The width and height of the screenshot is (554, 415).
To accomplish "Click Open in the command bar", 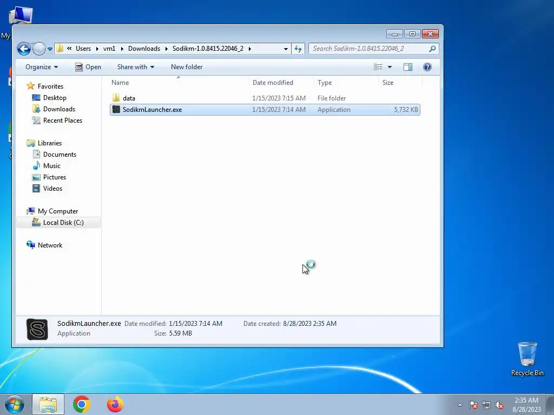I will click(88, 66).
